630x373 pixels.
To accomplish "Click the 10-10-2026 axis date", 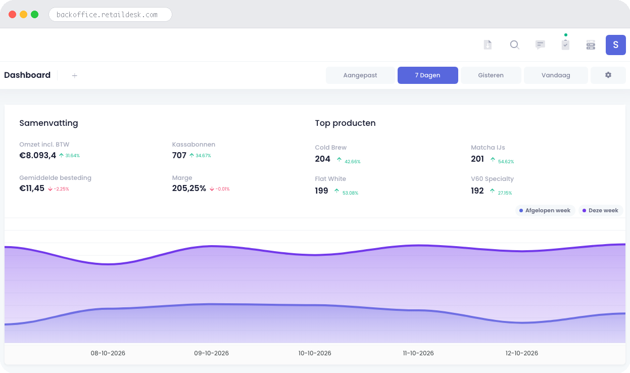I will [x=315, y=353].
